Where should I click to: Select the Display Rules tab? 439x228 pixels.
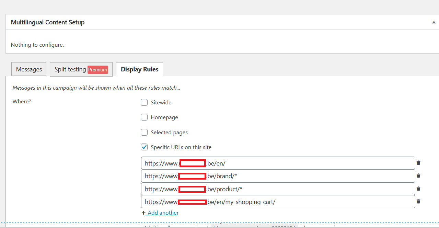point(139,69)
